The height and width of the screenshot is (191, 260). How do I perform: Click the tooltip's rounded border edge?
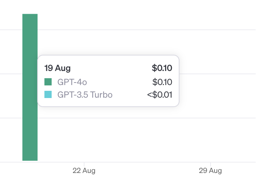[x=108, y=55]
